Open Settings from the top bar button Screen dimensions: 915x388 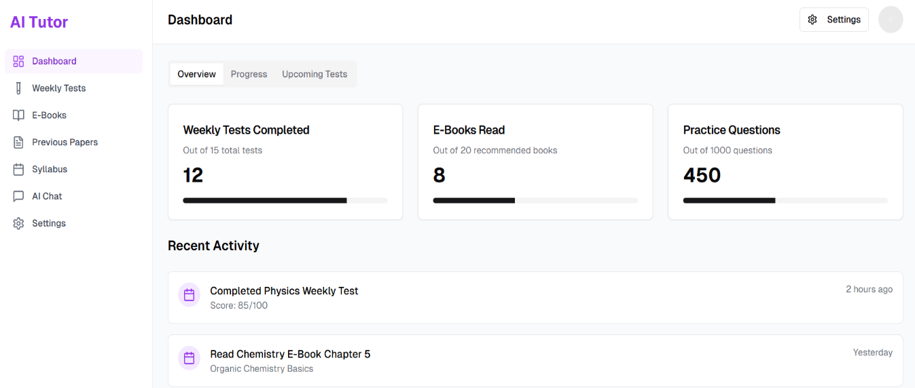834,20
